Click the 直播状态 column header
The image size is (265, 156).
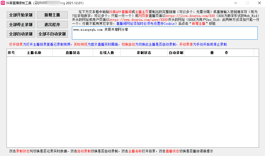[x=73, y=53]
